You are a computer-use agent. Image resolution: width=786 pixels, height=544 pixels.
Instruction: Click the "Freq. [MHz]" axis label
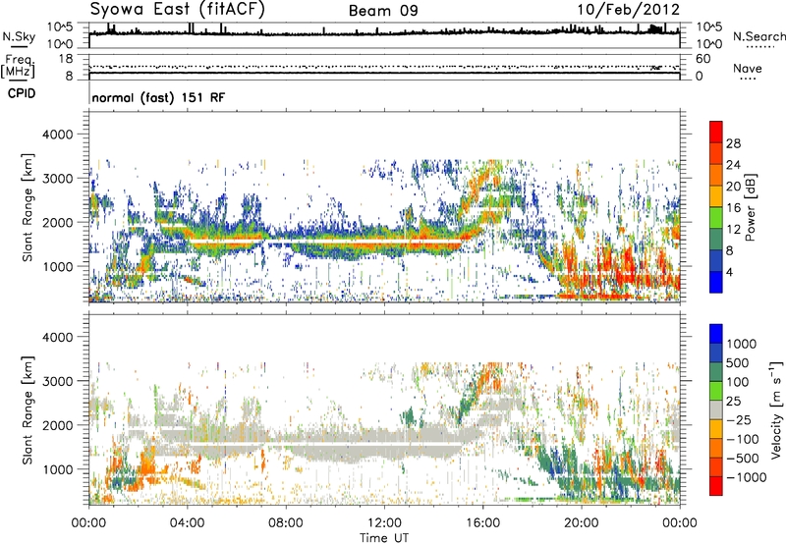point(19,66)
